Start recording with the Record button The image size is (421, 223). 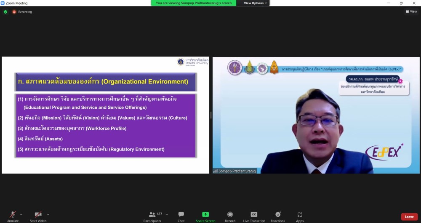230,216
